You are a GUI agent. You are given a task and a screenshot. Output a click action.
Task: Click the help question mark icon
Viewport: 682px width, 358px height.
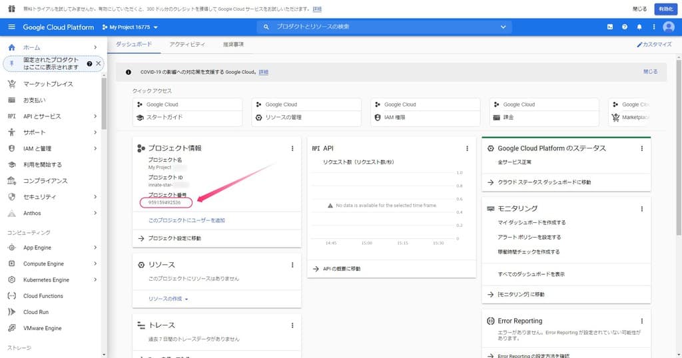point(625,27)
